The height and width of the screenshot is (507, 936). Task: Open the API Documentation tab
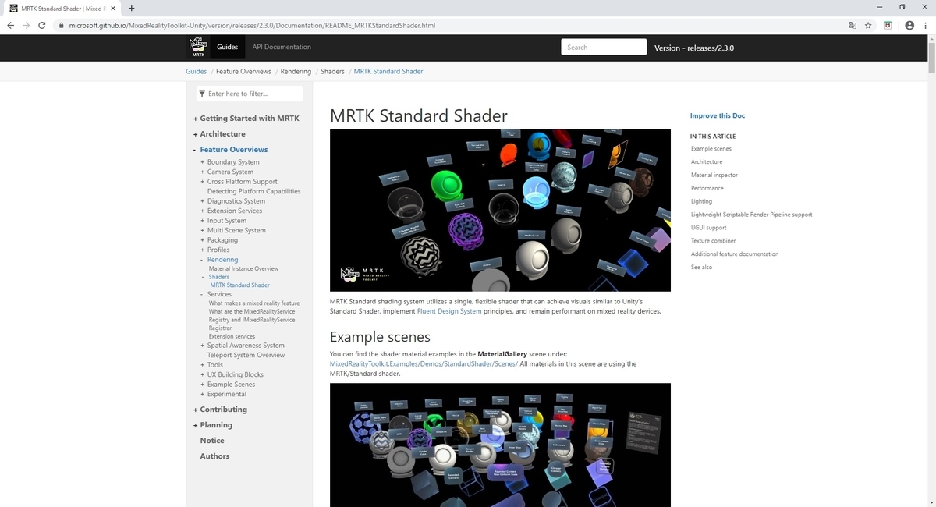pos(282,47)
